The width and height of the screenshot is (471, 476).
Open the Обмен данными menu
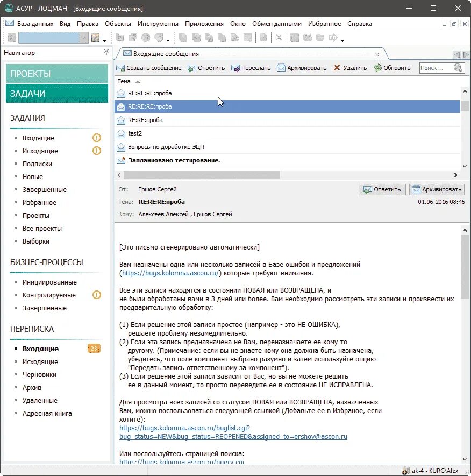(277, 24)
